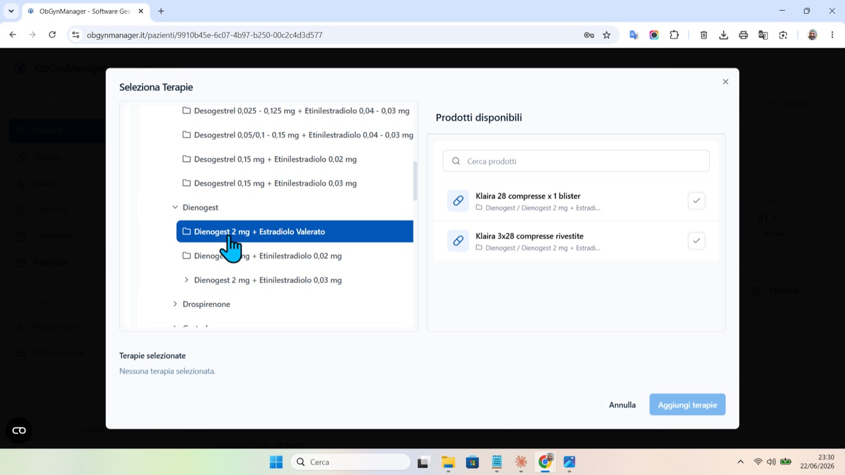The image size is (845, 475).
Task: Select the ObGynManager browser tab
Action: [x=85, y=11]
